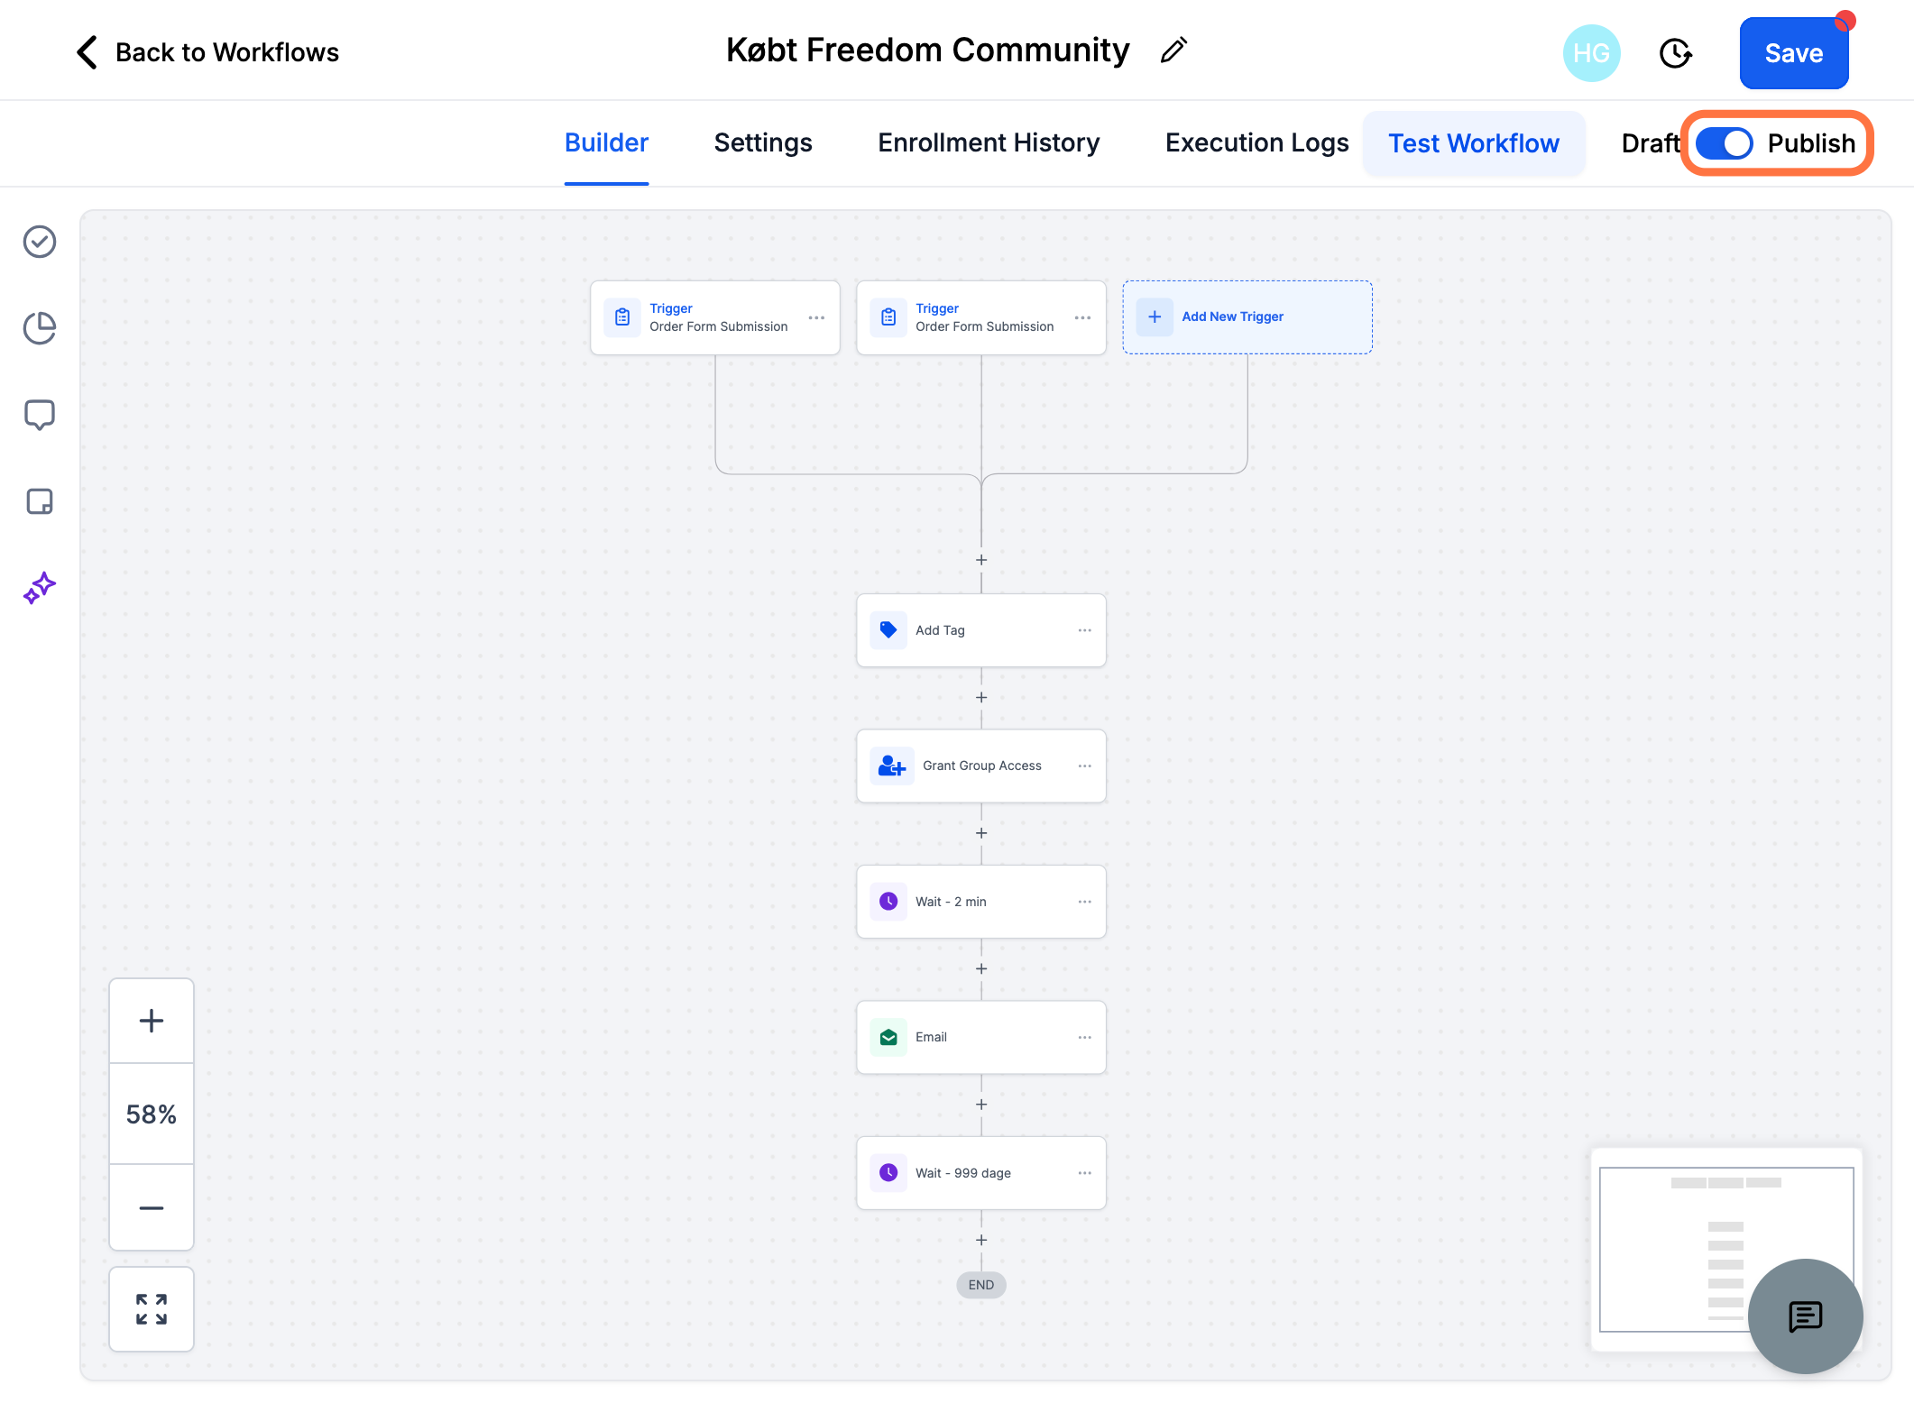
Task: Open the Wait - 999 dage three-dot menu
Action: tap(1084, 1173)
